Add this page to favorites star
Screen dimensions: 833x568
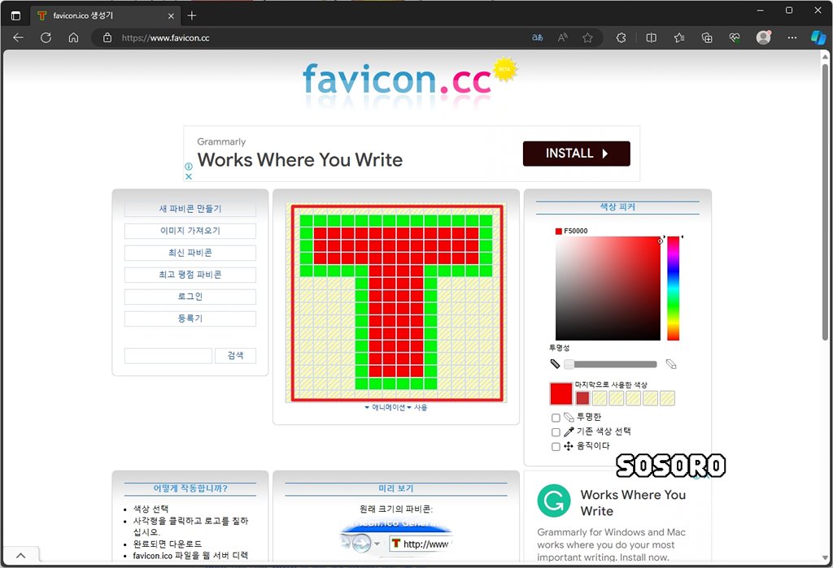pos(587,37)
